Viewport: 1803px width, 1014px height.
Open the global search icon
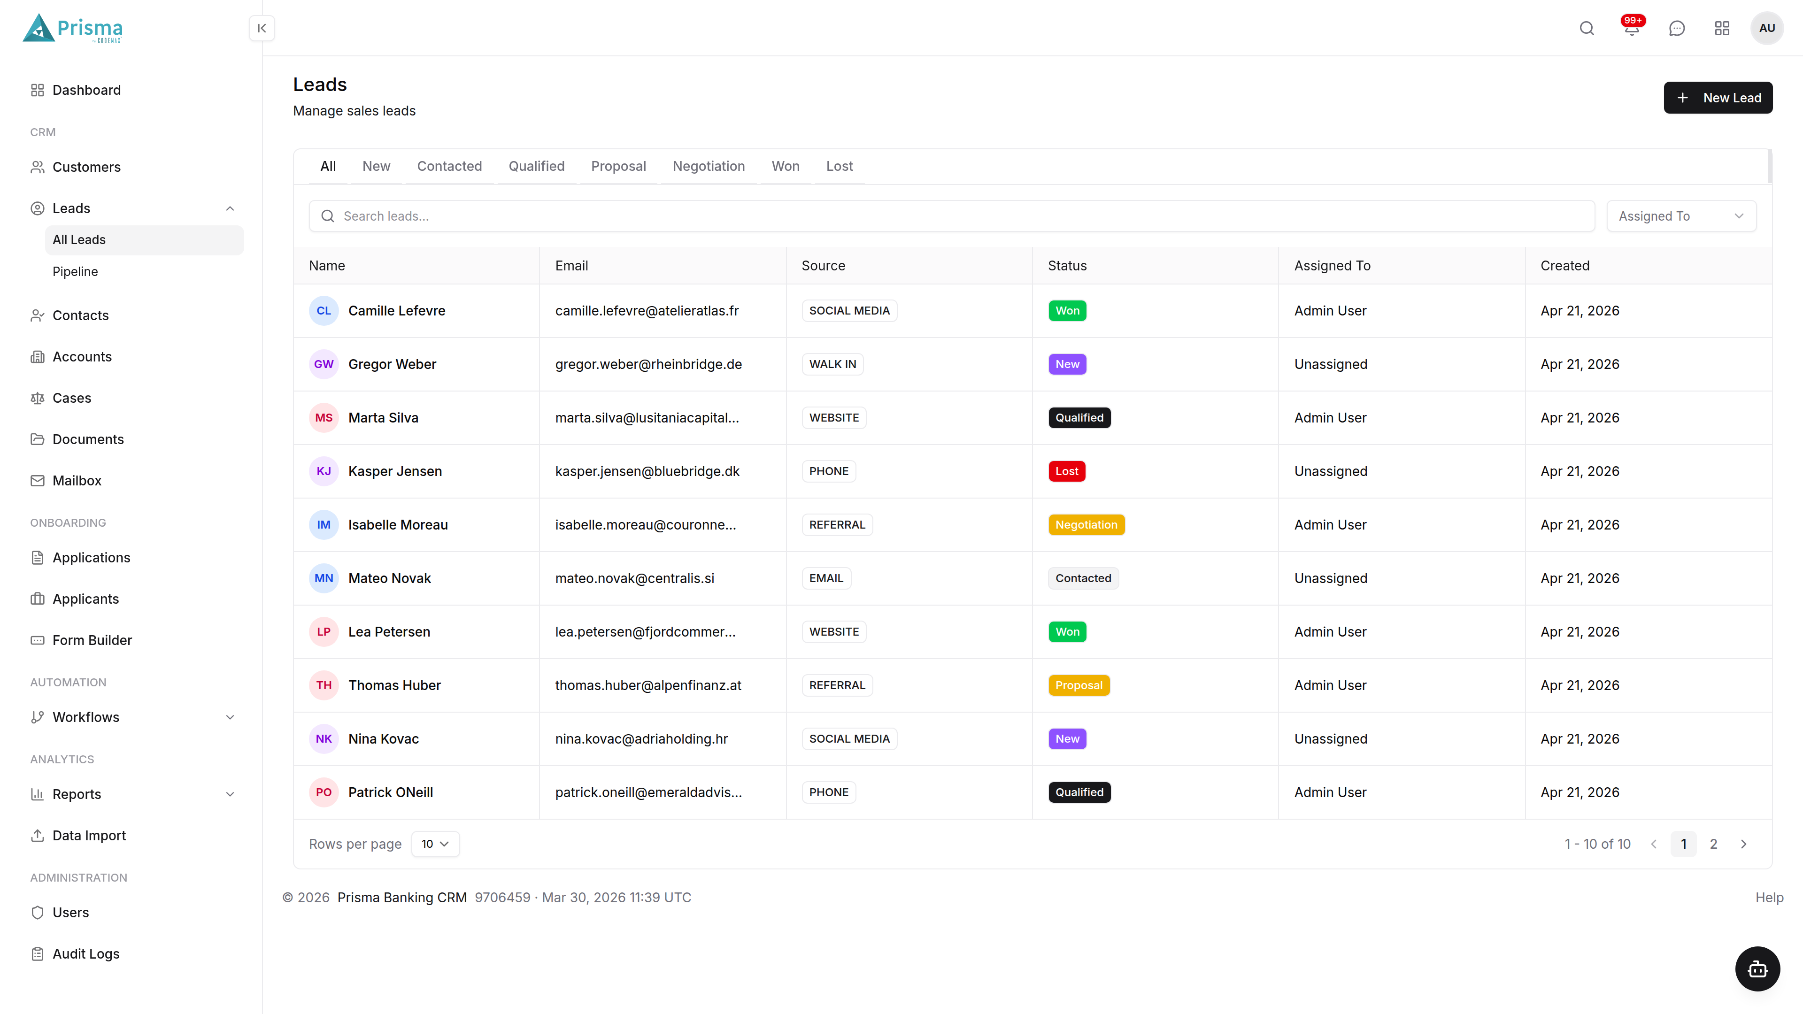coord(1587,28)
